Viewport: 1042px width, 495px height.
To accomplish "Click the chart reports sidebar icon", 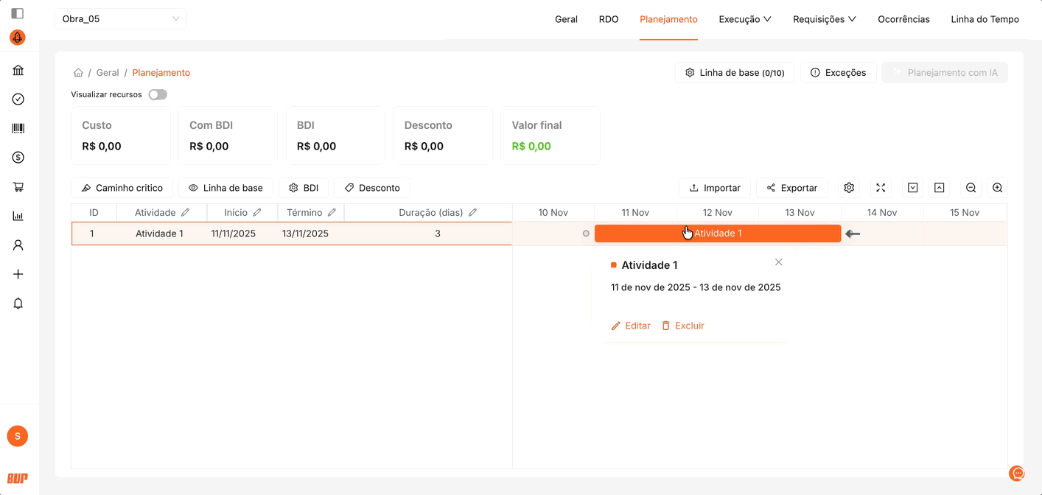I will tap(18, 216).
